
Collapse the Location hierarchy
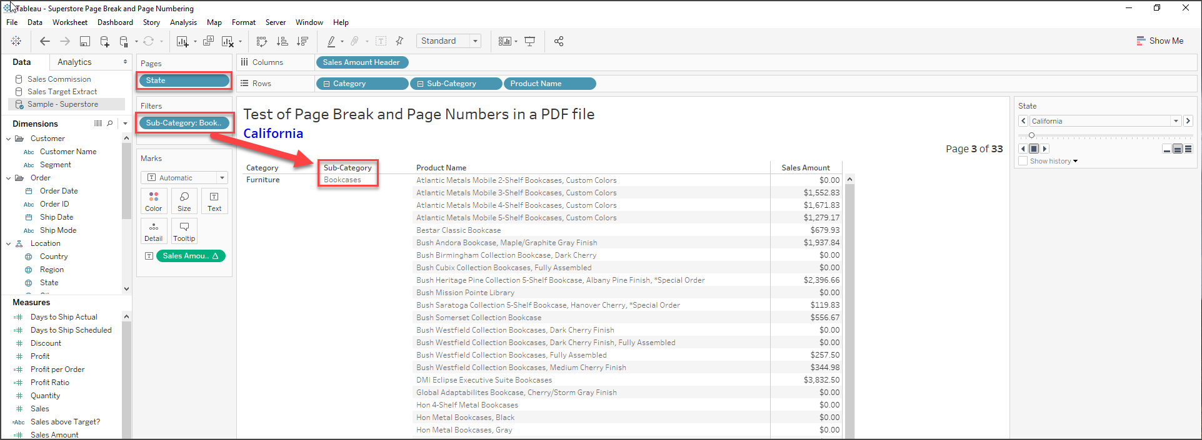pyautogui.click(x=8, y=243)
